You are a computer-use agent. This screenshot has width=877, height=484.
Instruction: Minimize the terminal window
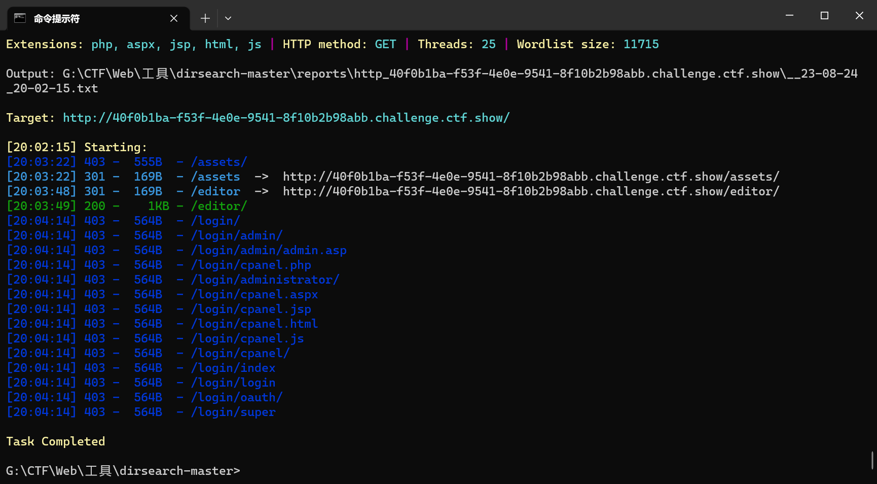pos(789,16)
